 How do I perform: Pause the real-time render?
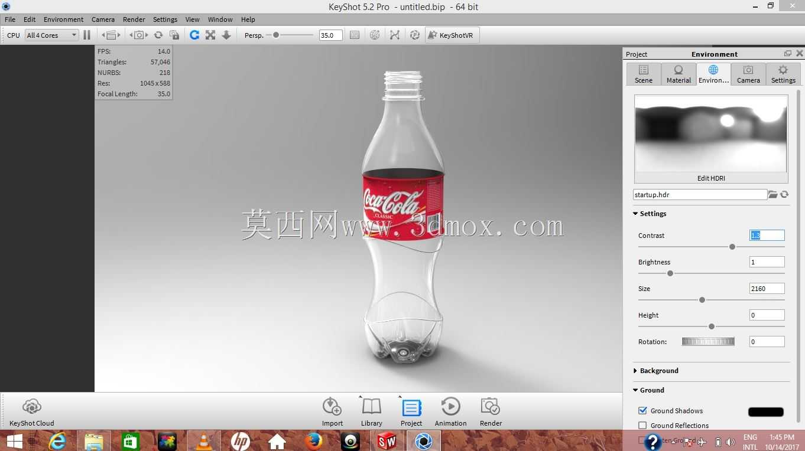87,35
